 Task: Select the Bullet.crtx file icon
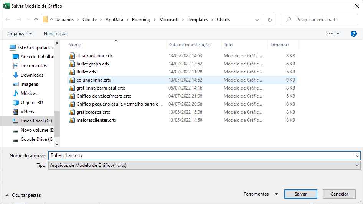click(x=72, y=72)
